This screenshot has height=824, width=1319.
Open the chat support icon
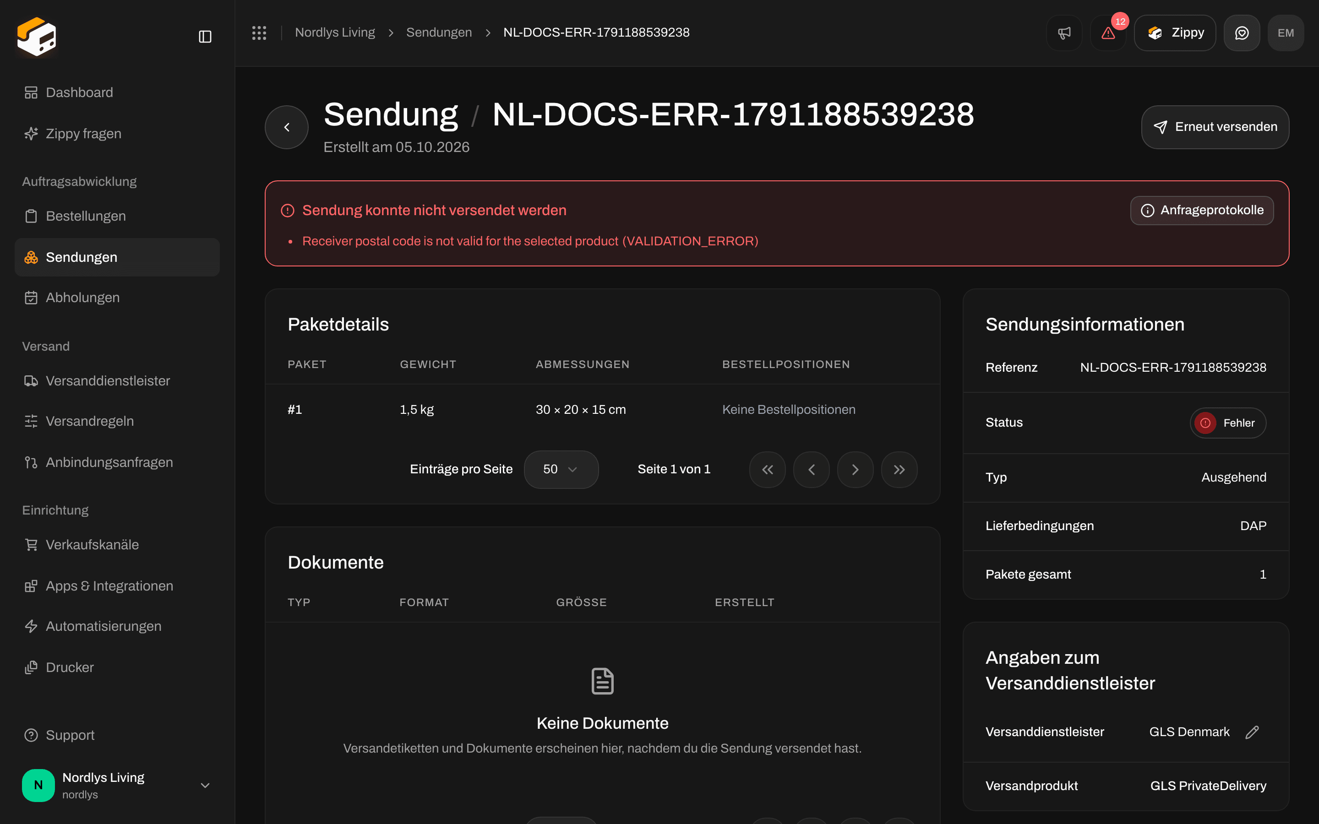click(x=1242, y=33)
